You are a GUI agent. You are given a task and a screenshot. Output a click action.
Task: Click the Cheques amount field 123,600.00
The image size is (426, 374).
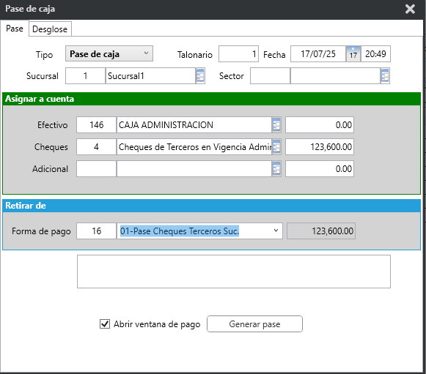(320, 147)
